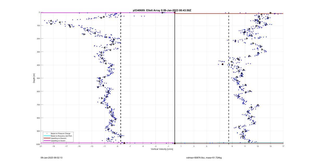
Task: Click the y-axis tick label "100"
Action: 38,26
